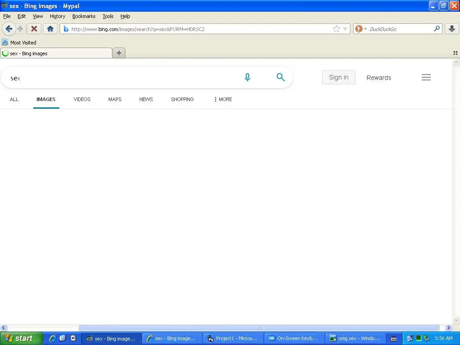Open the URL history dropdown arrow
The width and height of the screenshot is (460, 345).
(345, 29)
